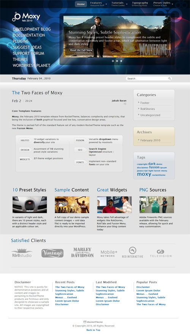Viewport: 190px width, 334px height.
Task: Click the Moxy logo in the header
Action: pos(26,17)
